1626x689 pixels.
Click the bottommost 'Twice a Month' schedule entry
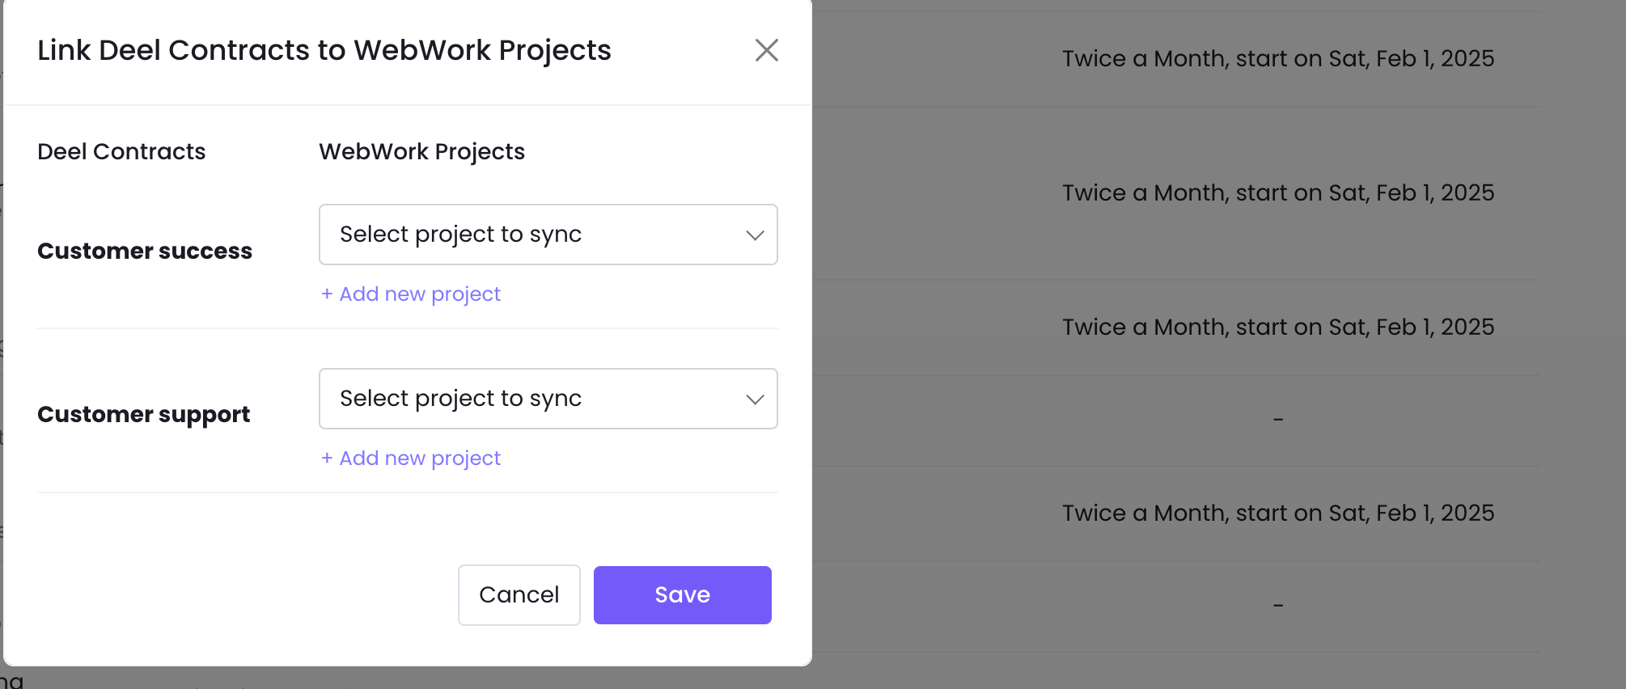(1277, 514)
